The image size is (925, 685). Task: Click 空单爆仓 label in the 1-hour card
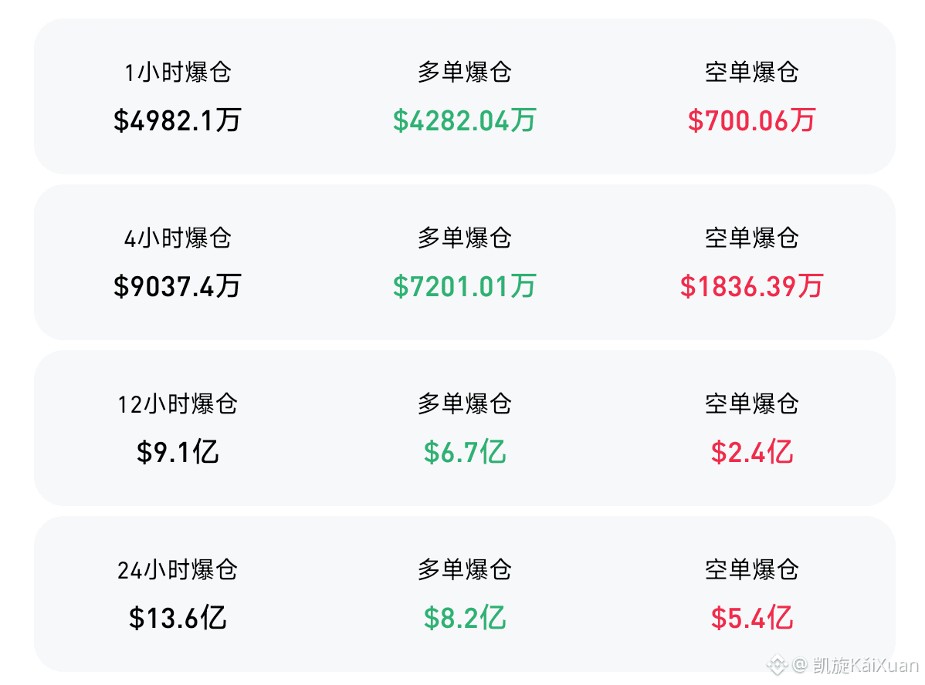[x=751, y=72]
